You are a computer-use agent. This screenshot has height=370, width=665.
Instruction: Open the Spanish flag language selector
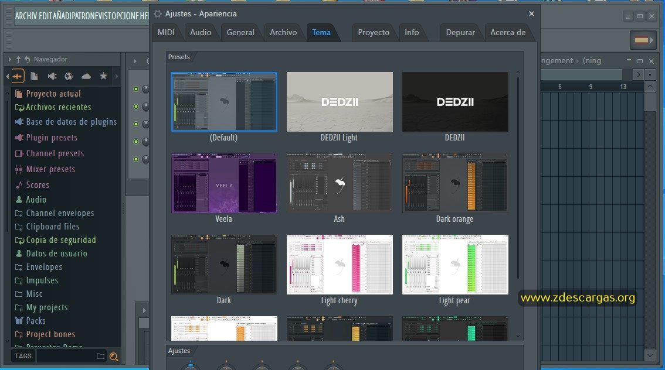pyautogui.click(x=643, y=40)
